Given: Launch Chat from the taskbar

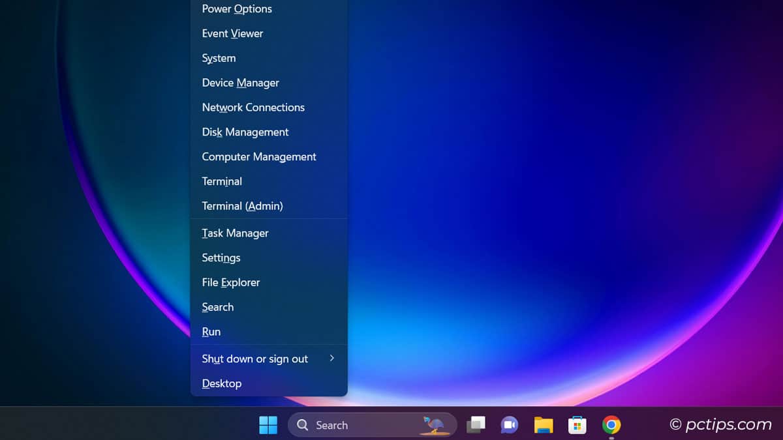Looking at the screenshot, I should (510, 424).
